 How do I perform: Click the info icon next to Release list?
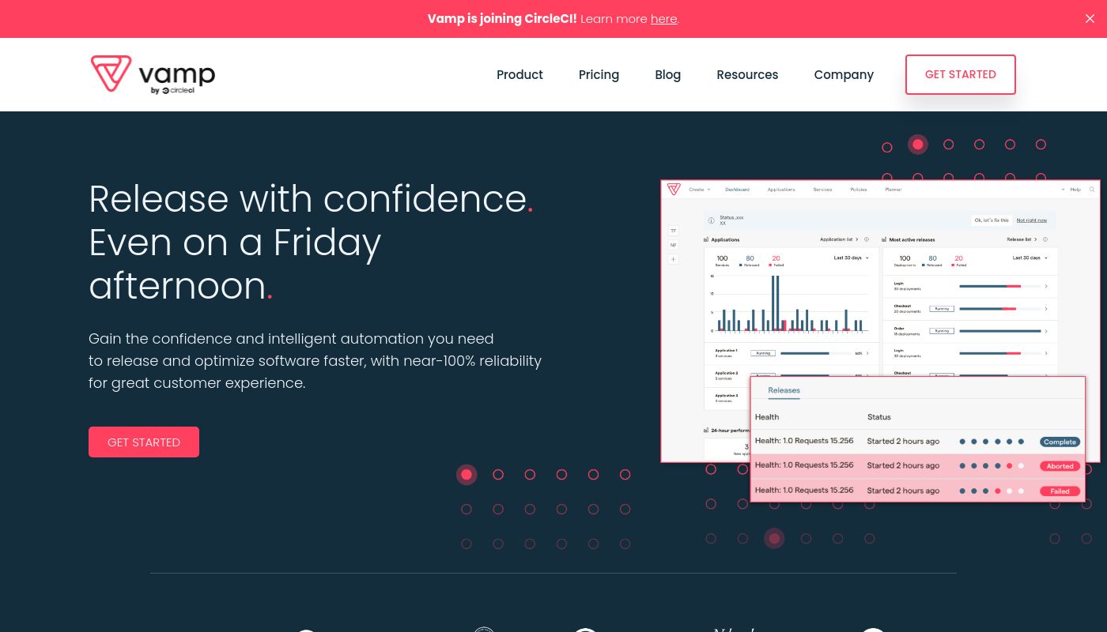(x=1045, y=239)
